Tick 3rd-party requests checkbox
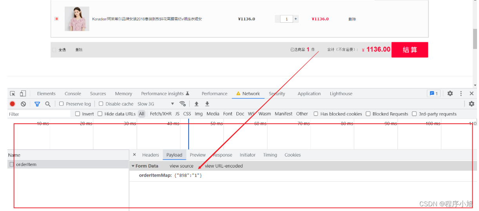The height and width of the screenshot is (211, 479). [414, 114]
